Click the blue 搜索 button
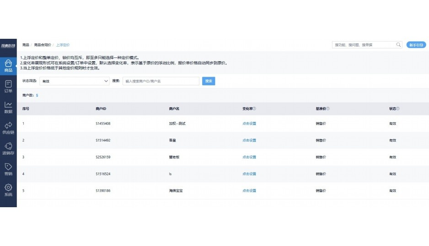Screen dimensions: 429x246 coord(209,81)
